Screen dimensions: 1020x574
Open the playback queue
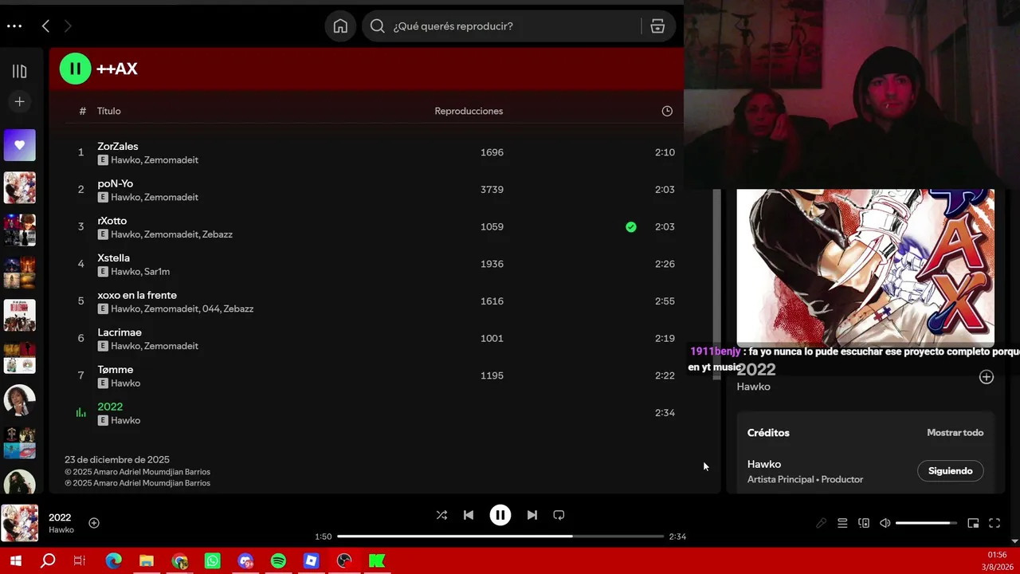pos(842,523)
